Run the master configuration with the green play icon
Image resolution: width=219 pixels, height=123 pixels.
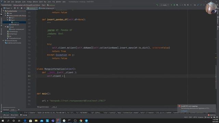tap(171, 5)
